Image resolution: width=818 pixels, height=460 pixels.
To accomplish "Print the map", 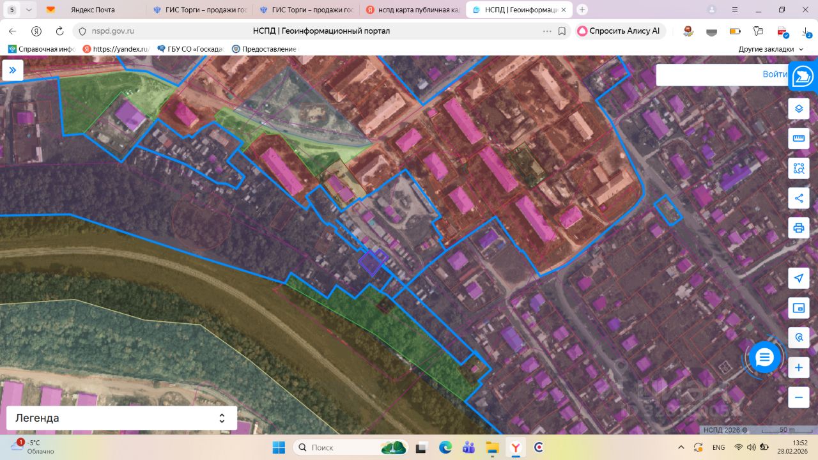I will click(798, 228).
